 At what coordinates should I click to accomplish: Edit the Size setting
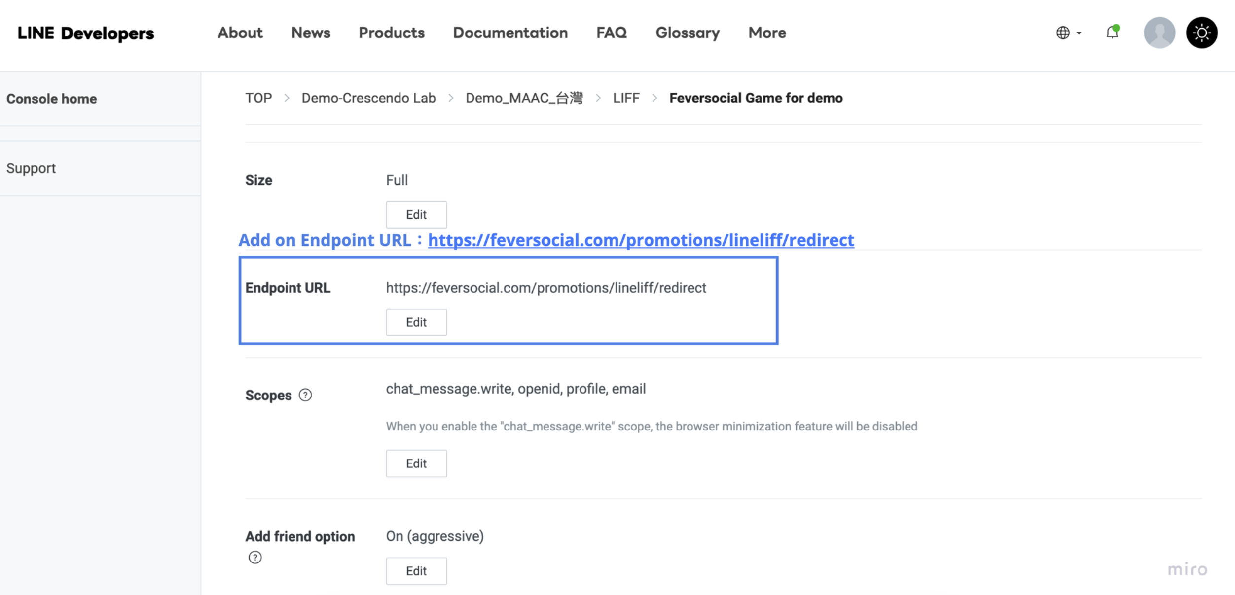[x=416, y=215]
